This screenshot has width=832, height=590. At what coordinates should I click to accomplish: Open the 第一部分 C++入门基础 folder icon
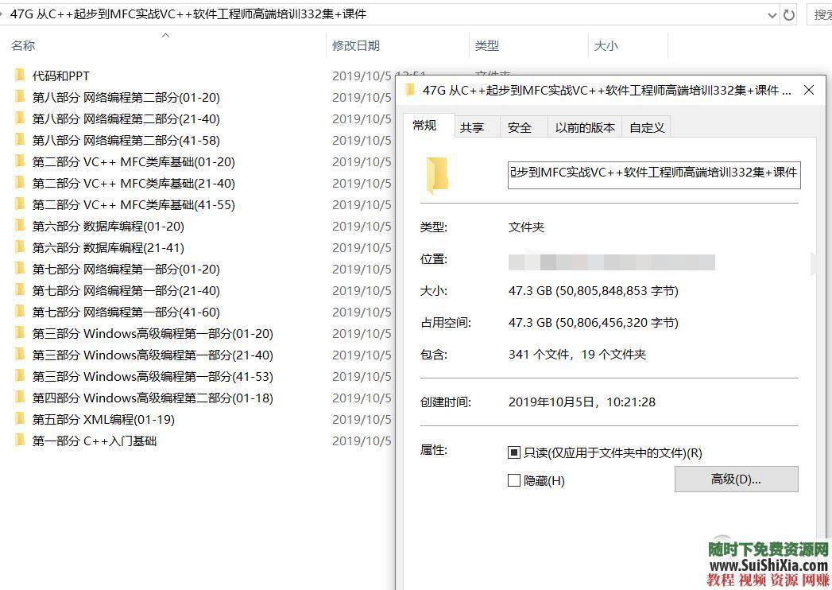[x=21, y=441]
